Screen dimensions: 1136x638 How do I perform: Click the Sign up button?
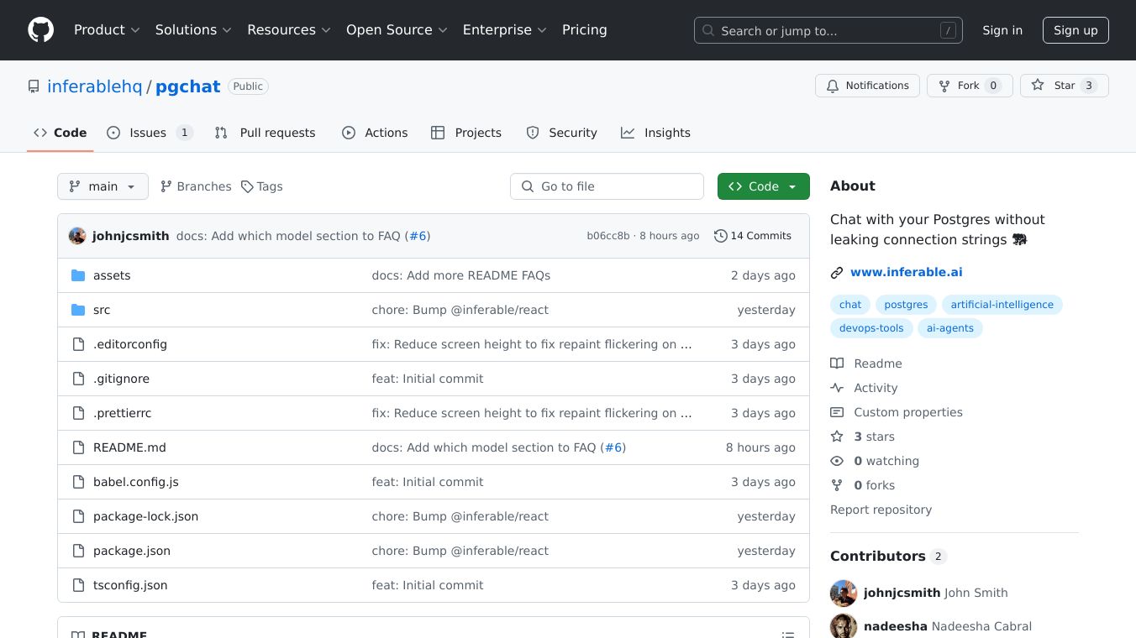click(x=1076, y=30)
